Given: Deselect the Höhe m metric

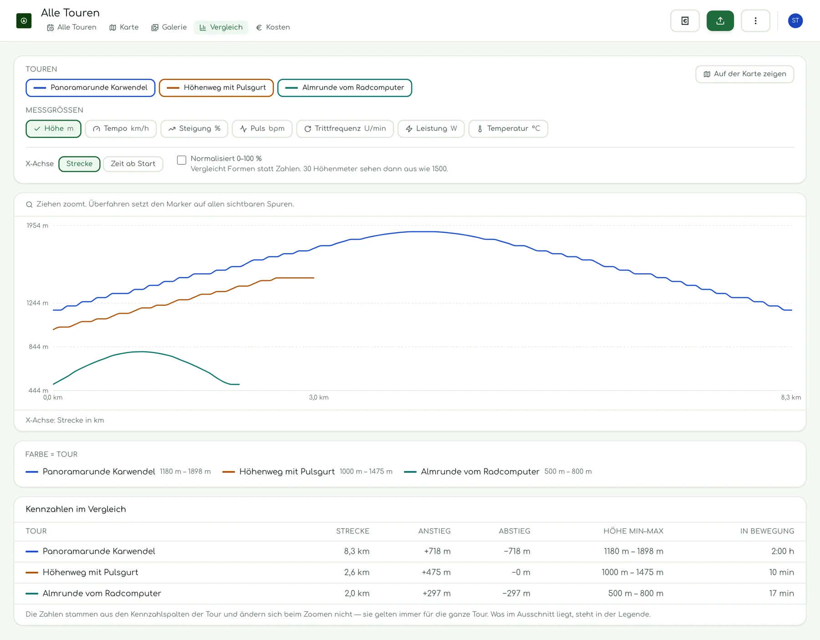Looking at the screenshot, I should pos(53,128).
